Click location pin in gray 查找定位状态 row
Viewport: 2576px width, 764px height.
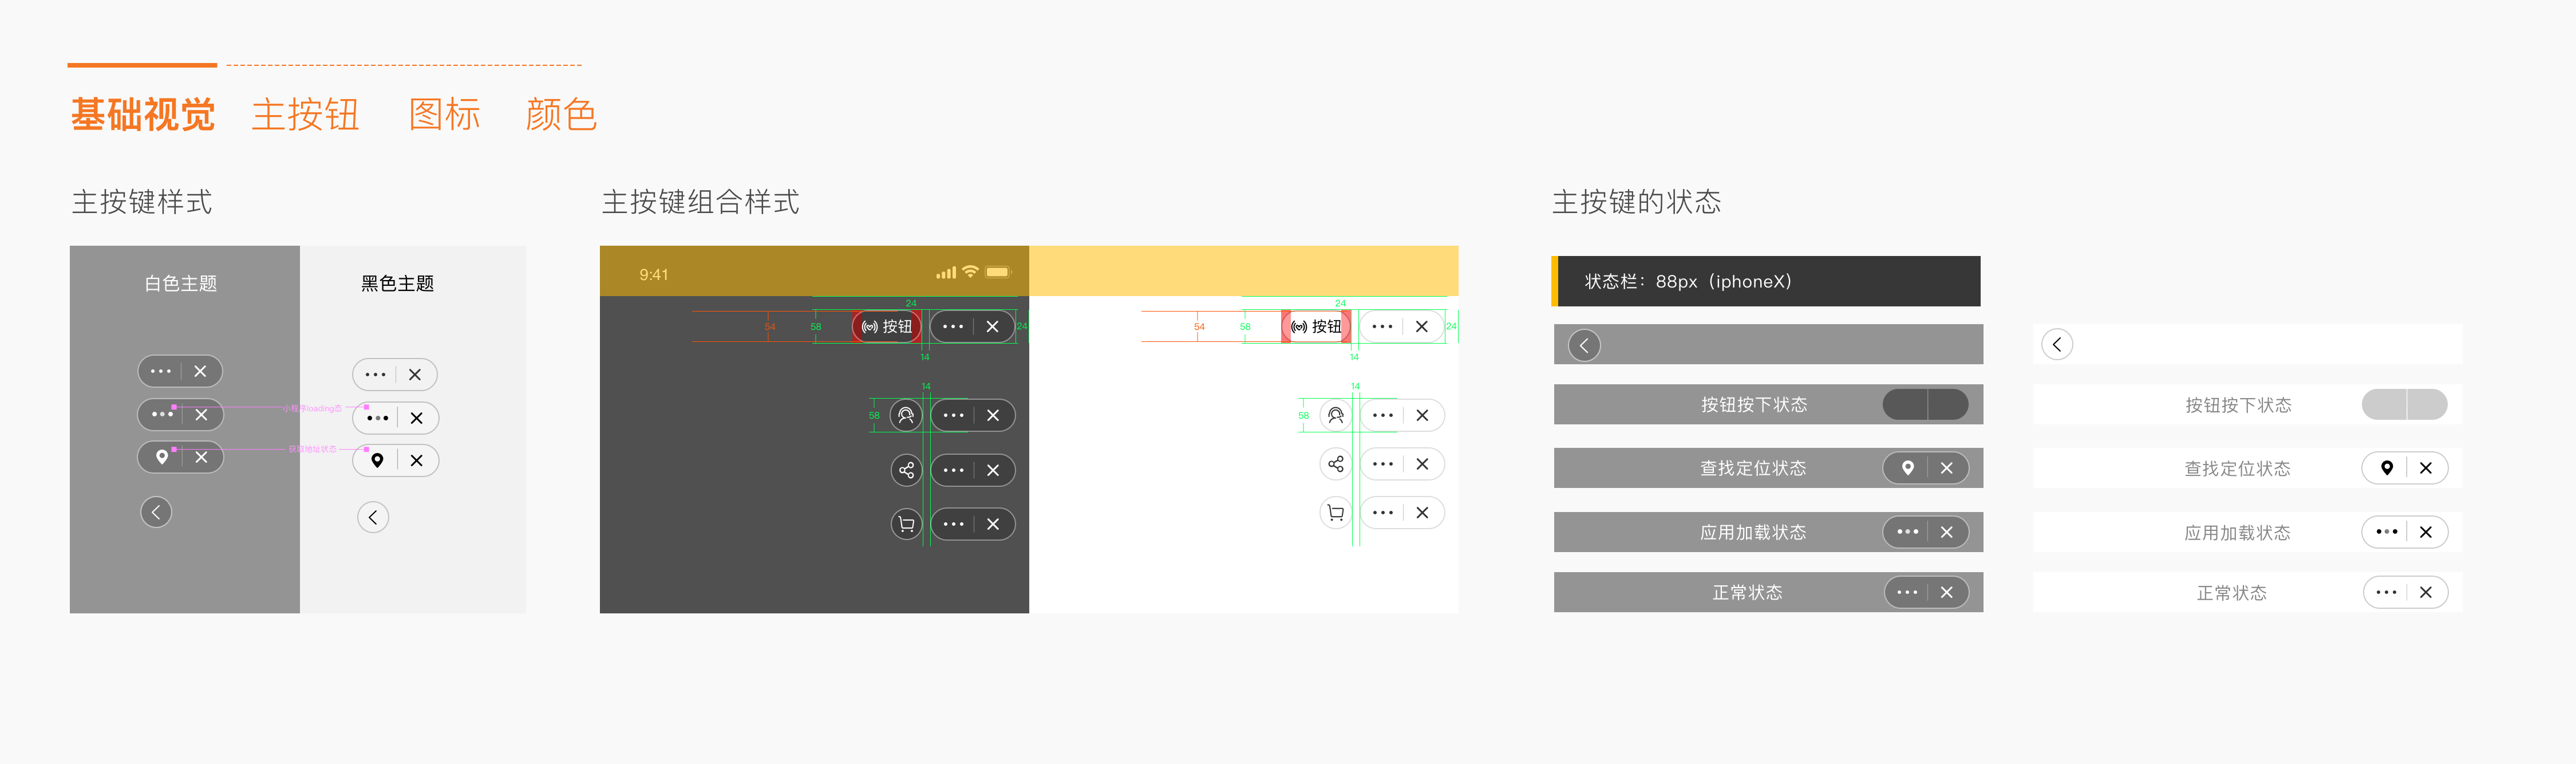coord(1908,468)
